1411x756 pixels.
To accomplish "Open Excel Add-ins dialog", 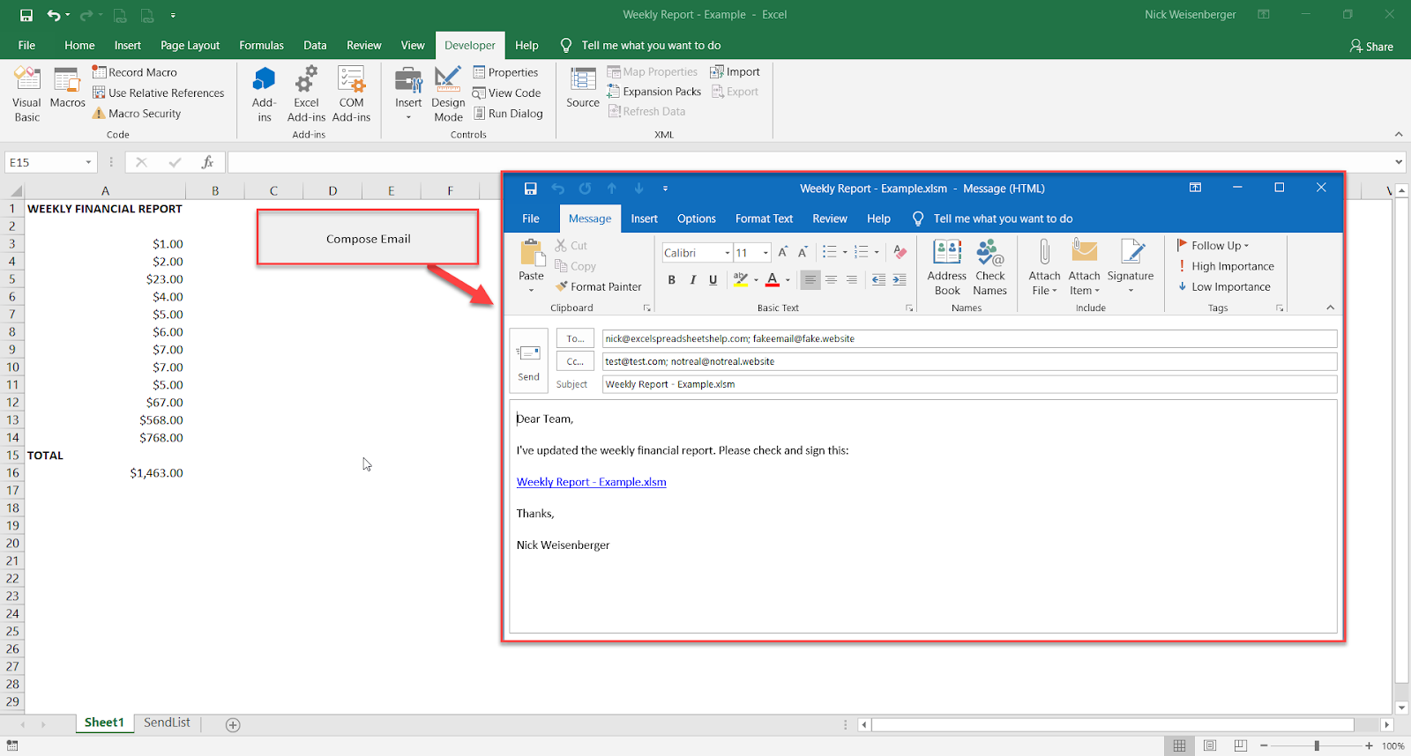I will (x=306, y=94).
